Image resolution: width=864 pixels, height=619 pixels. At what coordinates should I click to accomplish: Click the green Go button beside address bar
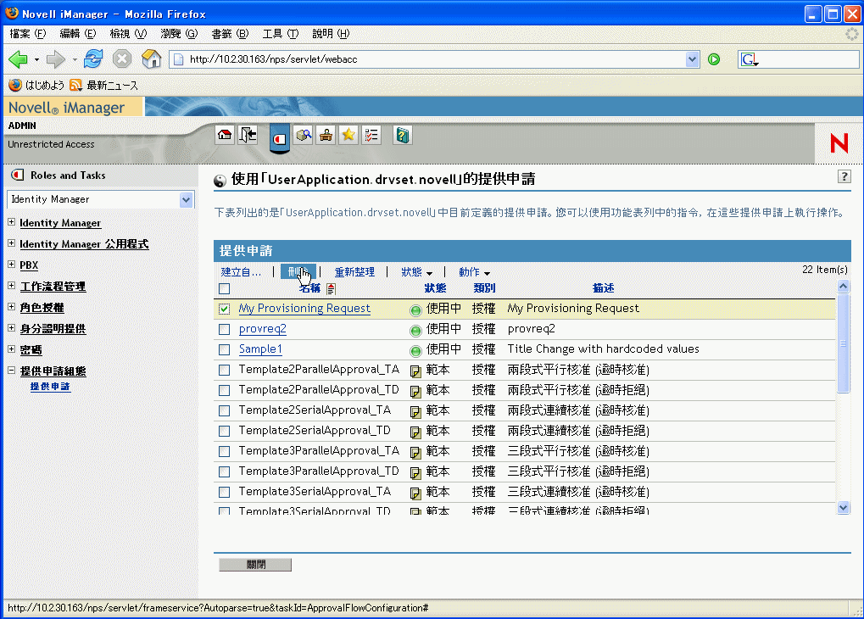point(714,59)
